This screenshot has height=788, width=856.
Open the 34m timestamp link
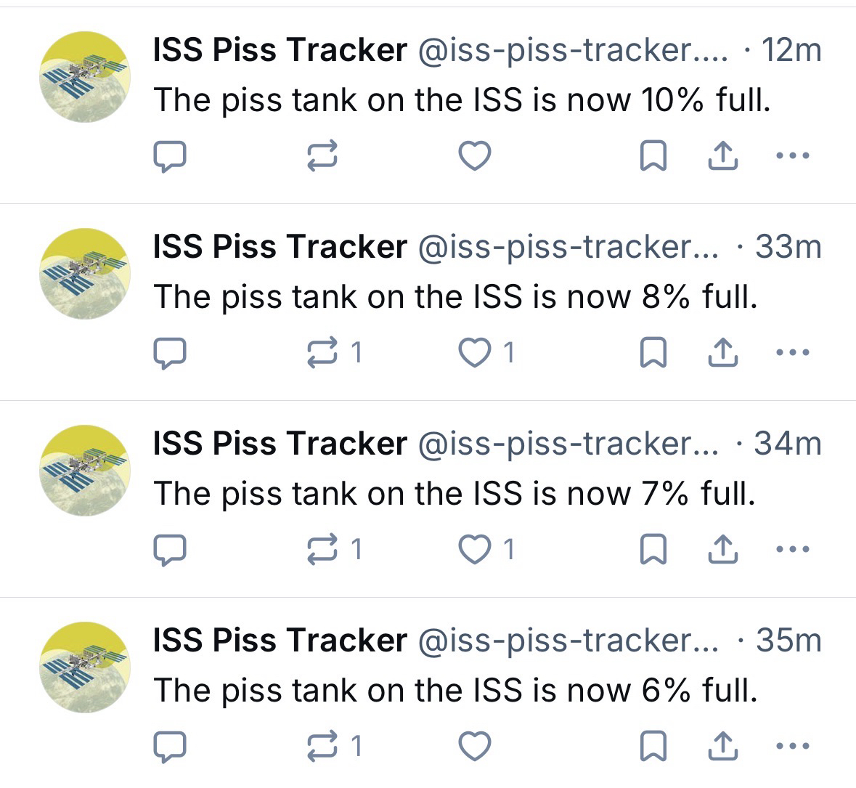[x=788, y=444]
